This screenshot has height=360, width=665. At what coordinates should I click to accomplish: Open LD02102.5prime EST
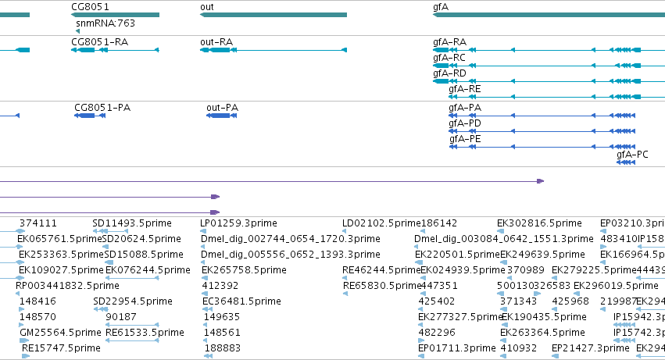pos(381,223)
